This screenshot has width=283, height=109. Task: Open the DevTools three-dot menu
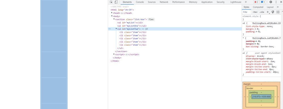click(x=276, y=2)
